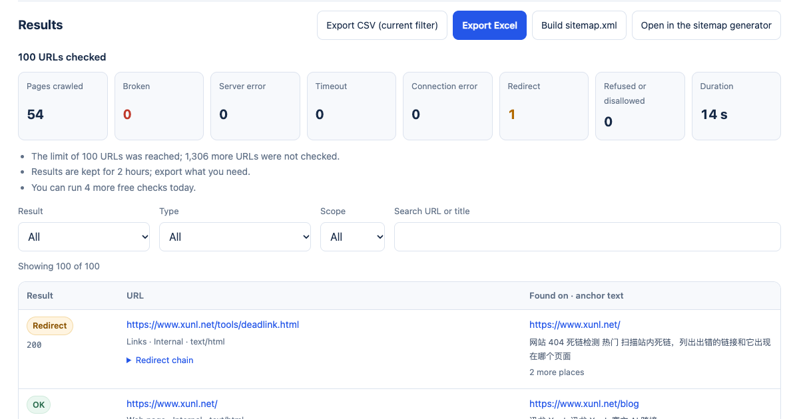Click the Results heading
799x419 pixels.
tap(41, 25)
